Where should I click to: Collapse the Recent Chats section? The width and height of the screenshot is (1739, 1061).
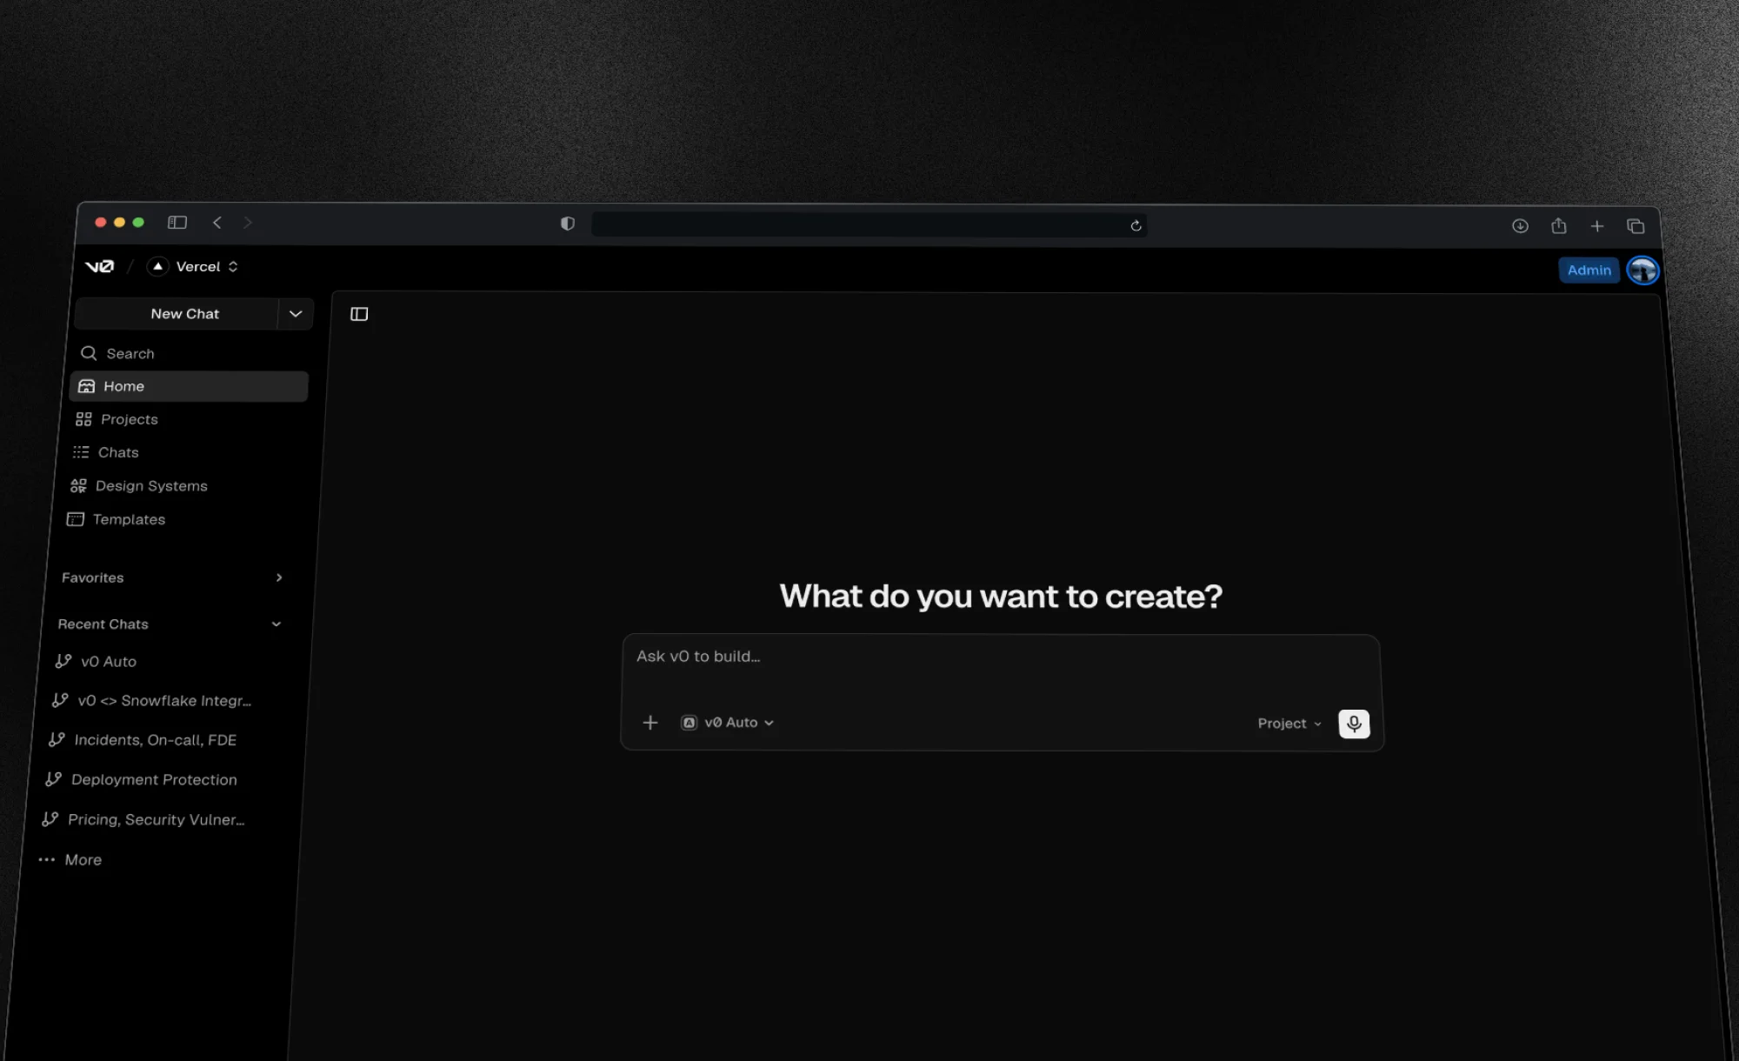(x=169, y=624)
